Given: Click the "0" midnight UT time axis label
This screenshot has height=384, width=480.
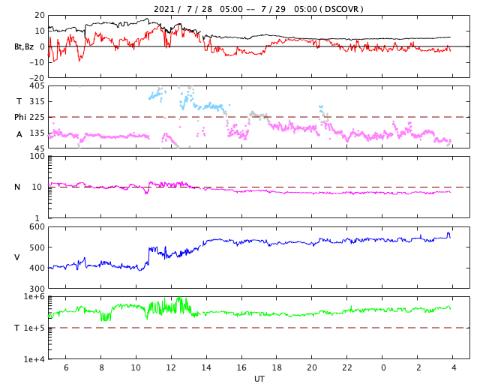Looking at the screenshot, I should 383,367.
